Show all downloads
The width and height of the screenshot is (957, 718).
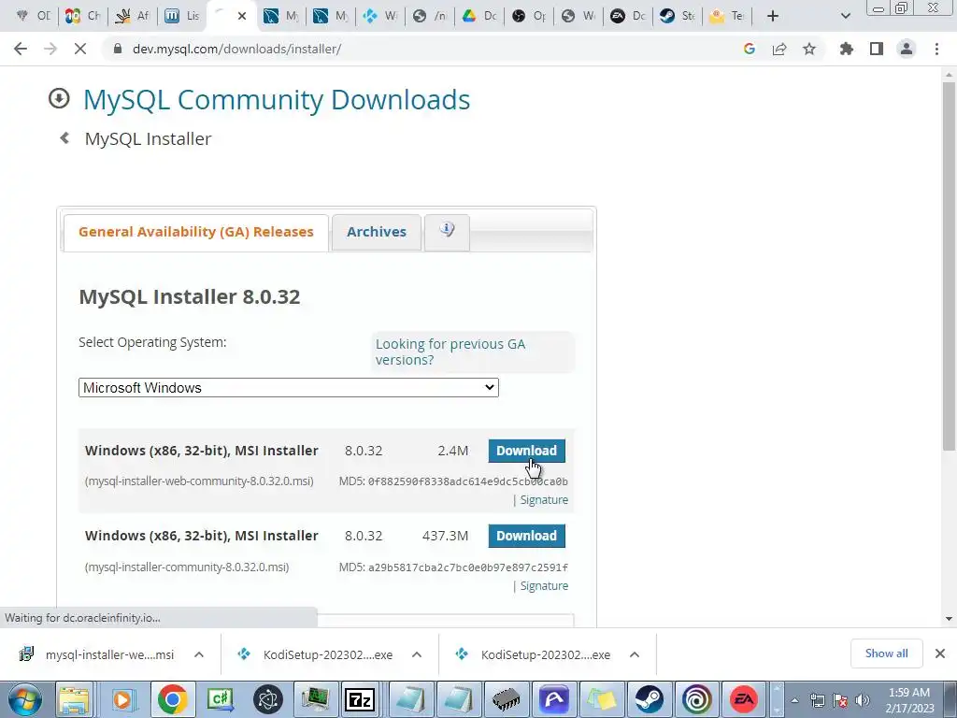pos(886,653)
